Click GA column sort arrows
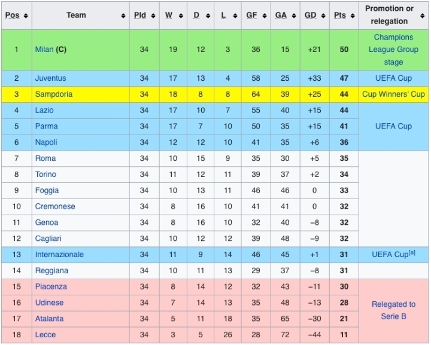The image size is (431, 345). point(293,16)
